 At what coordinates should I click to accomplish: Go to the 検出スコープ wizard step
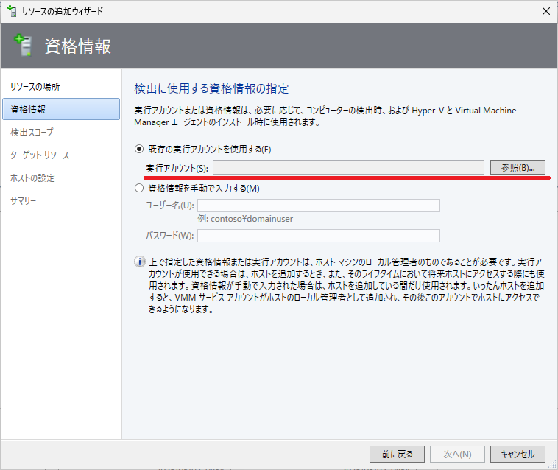(x=32, y=132)
